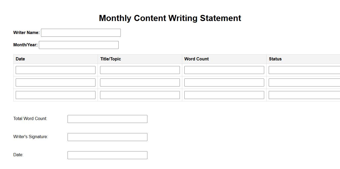
Task: Click the Writer Name input field
Action: coord(81,33)
